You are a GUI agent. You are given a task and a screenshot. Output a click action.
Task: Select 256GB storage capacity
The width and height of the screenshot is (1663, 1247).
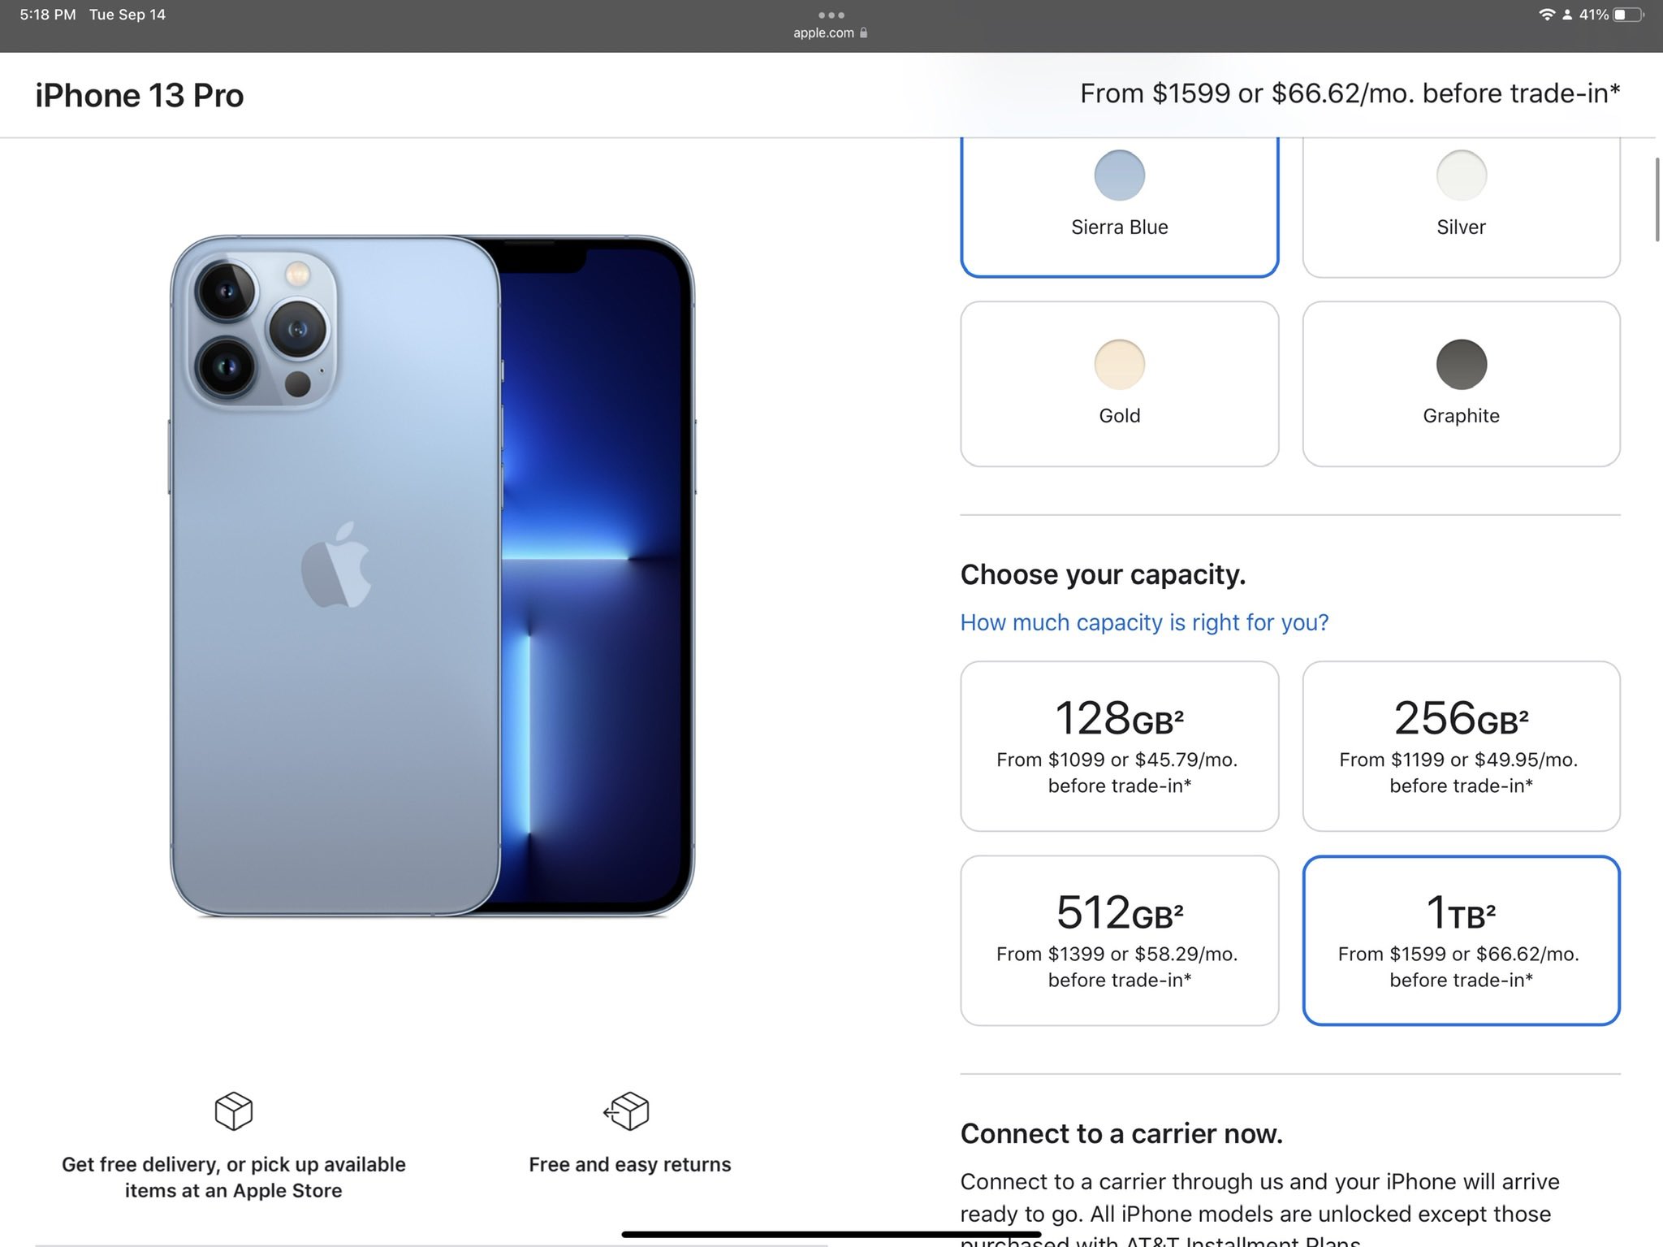point(1458,744)
